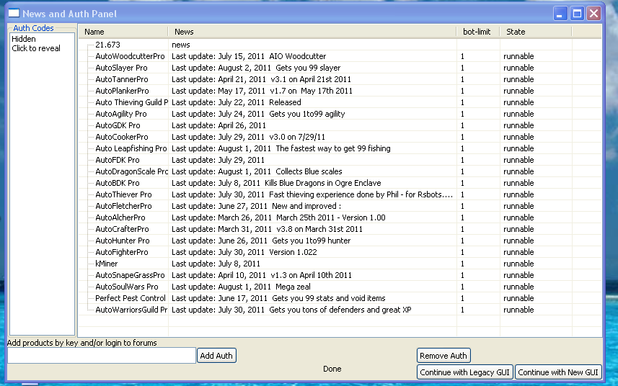Close the News and Auth Panel window
618x386 pixels.
pos(594,14)
